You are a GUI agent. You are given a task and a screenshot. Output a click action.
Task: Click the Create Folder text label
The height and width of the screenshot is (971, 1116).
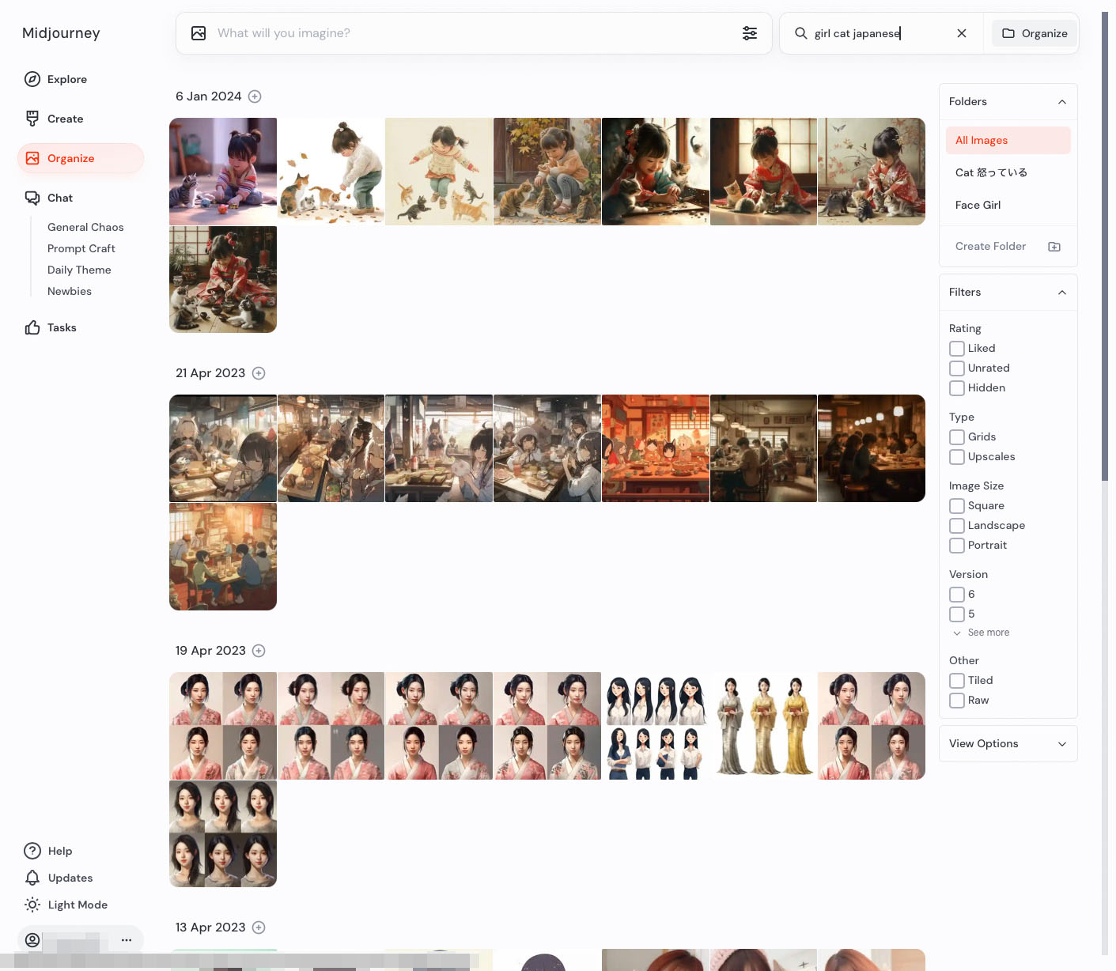click(990, 247)
